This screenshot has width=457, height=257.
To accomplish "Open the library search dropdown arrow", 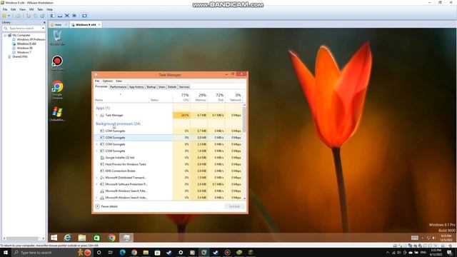I will pyautogui.click(x=43, y=29).
